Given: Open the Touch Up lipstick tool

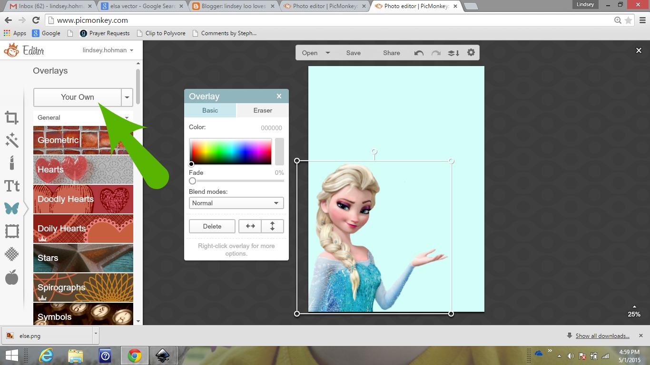Looking at the screenshot, I should (12, 163).
